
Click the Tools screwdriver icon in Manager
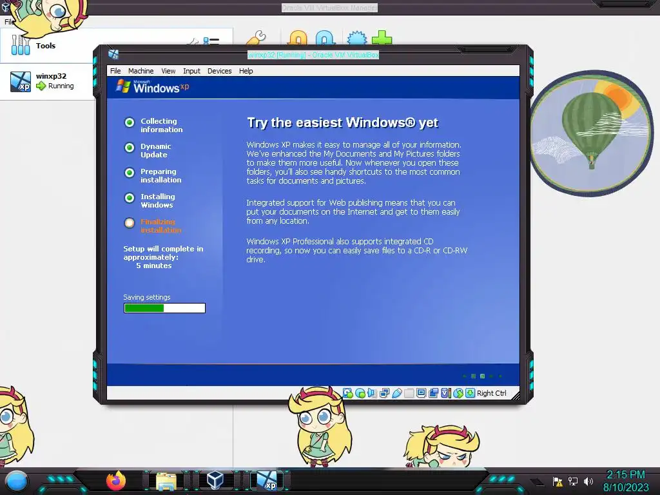20,44
